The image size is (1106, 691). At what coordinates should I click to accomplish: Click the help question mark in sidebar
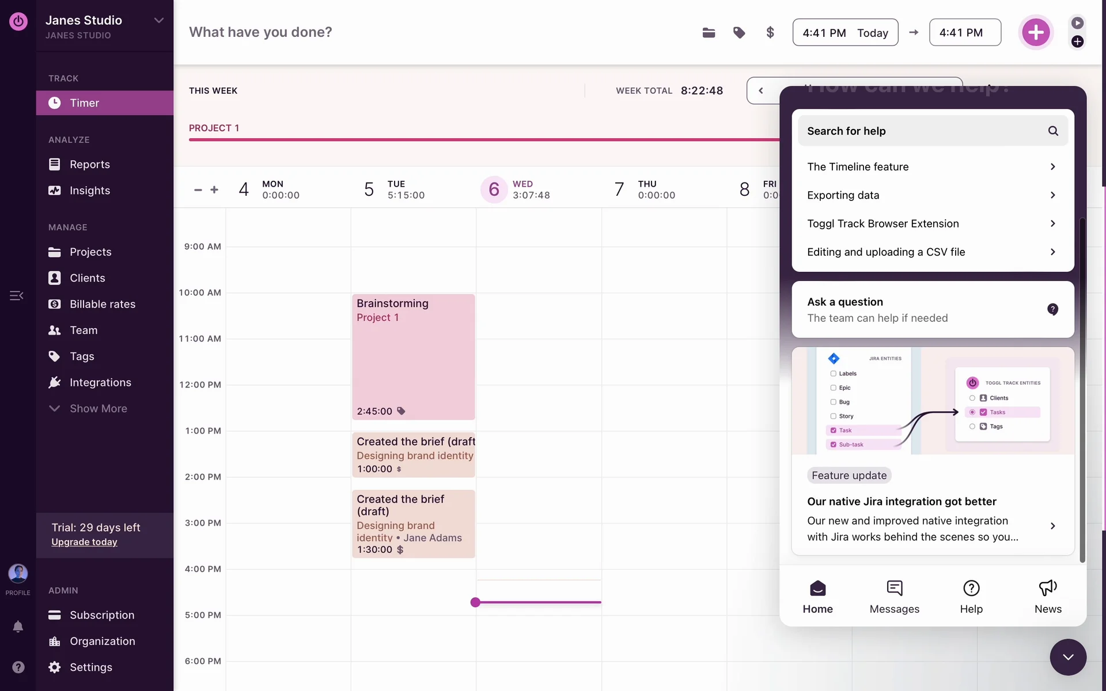18,667
